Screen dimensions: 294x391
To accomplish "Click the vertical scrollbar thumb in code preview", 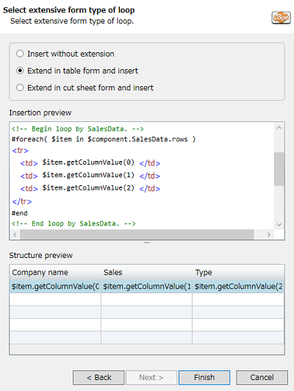I will tap(279, 169).
